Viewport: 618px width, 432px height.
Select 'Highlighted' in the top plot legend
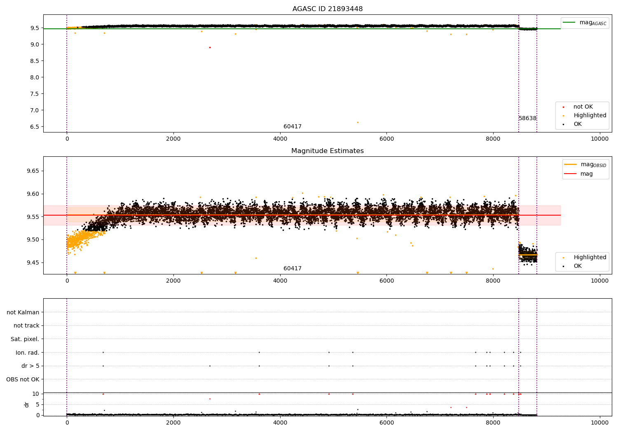[590, 116]
